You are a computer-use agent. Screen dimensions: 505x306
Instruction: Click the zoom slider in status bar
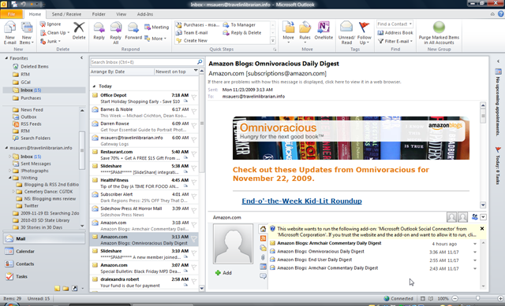point(477,298)
